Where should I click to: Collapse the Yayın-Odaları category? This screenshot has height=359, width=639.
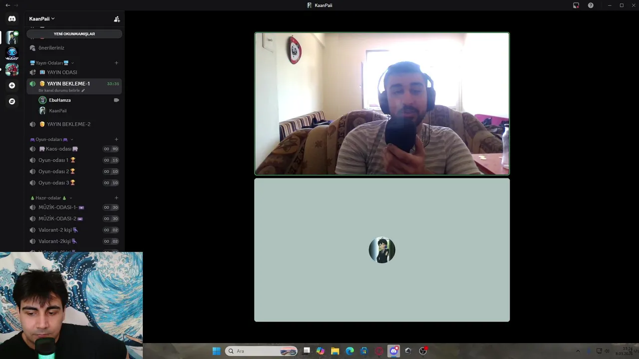[52, 63]
